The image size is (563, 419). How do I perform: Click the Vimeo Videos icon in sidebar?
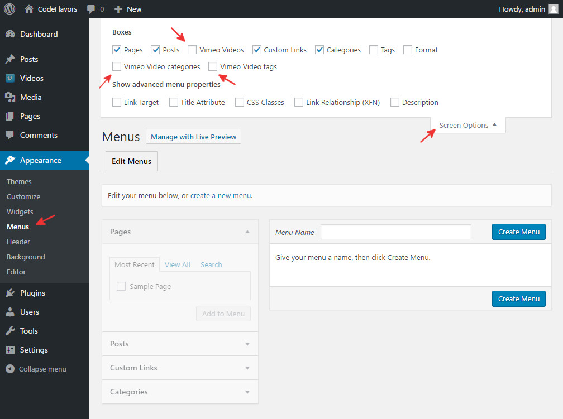coord(10,78)
